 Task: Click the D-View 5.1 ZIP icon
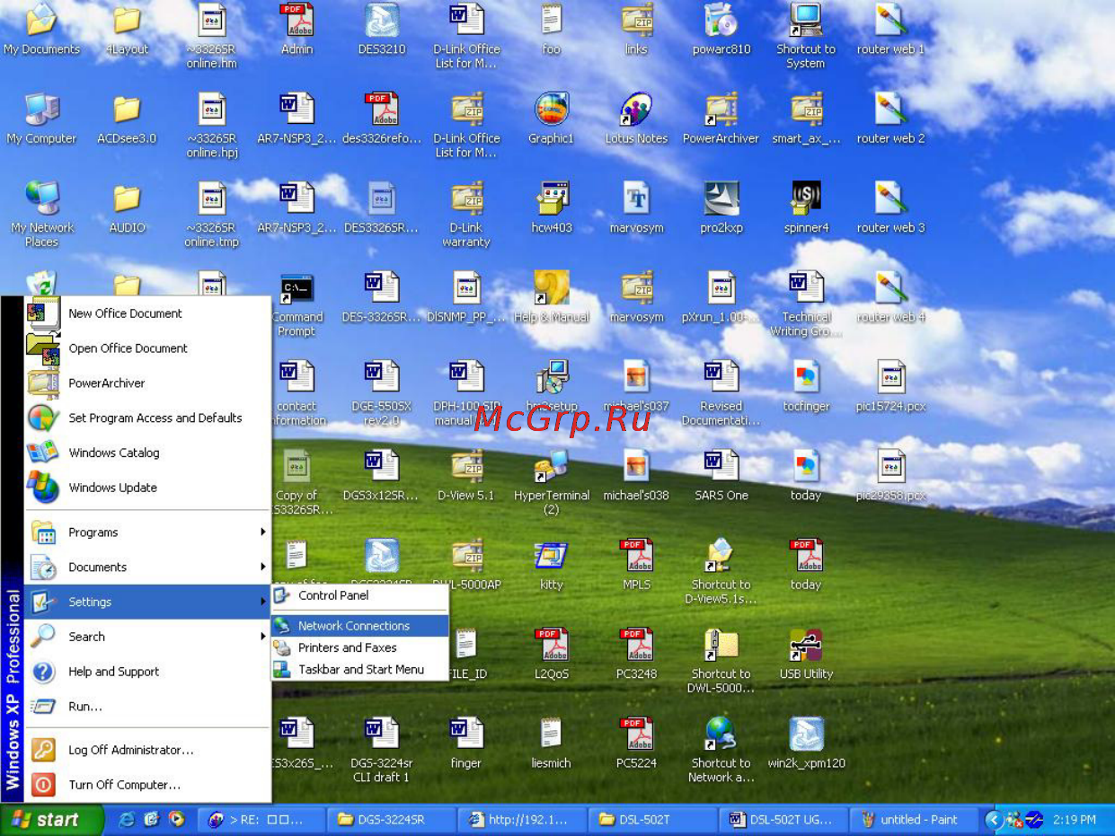click(466, 465)
